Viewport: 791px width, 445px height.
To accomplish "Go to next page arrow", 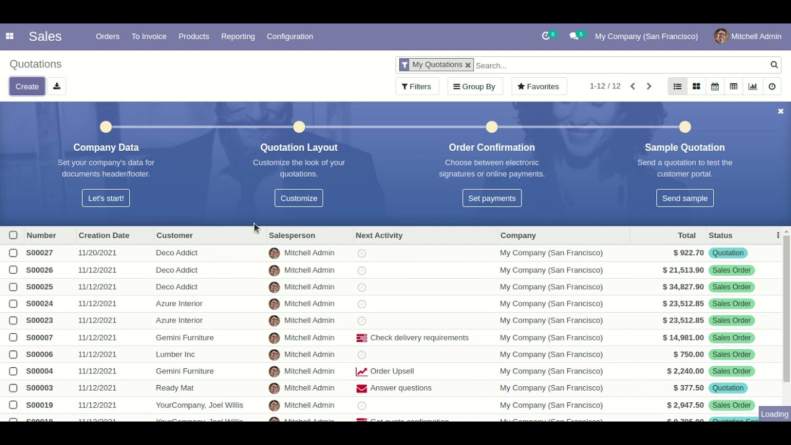I will pyautogui.click(x=649, y=87).
